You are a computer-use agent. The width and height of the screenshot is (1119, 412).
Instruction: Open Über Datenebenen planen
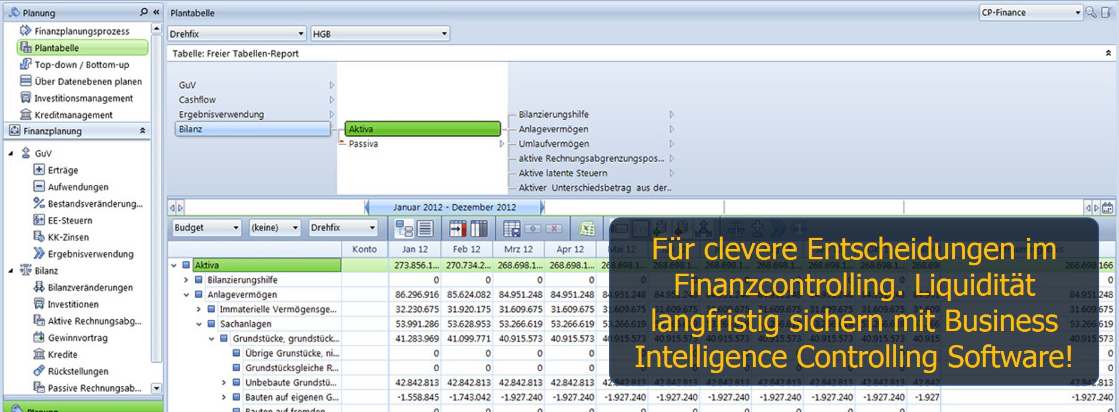tap(81, 81)
